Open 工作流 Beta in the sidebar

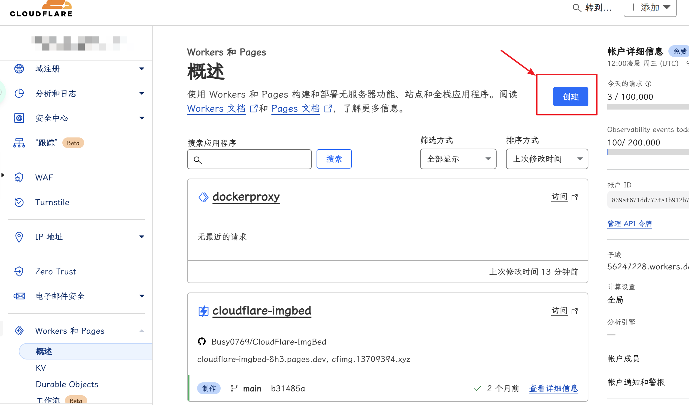(61, 400)
